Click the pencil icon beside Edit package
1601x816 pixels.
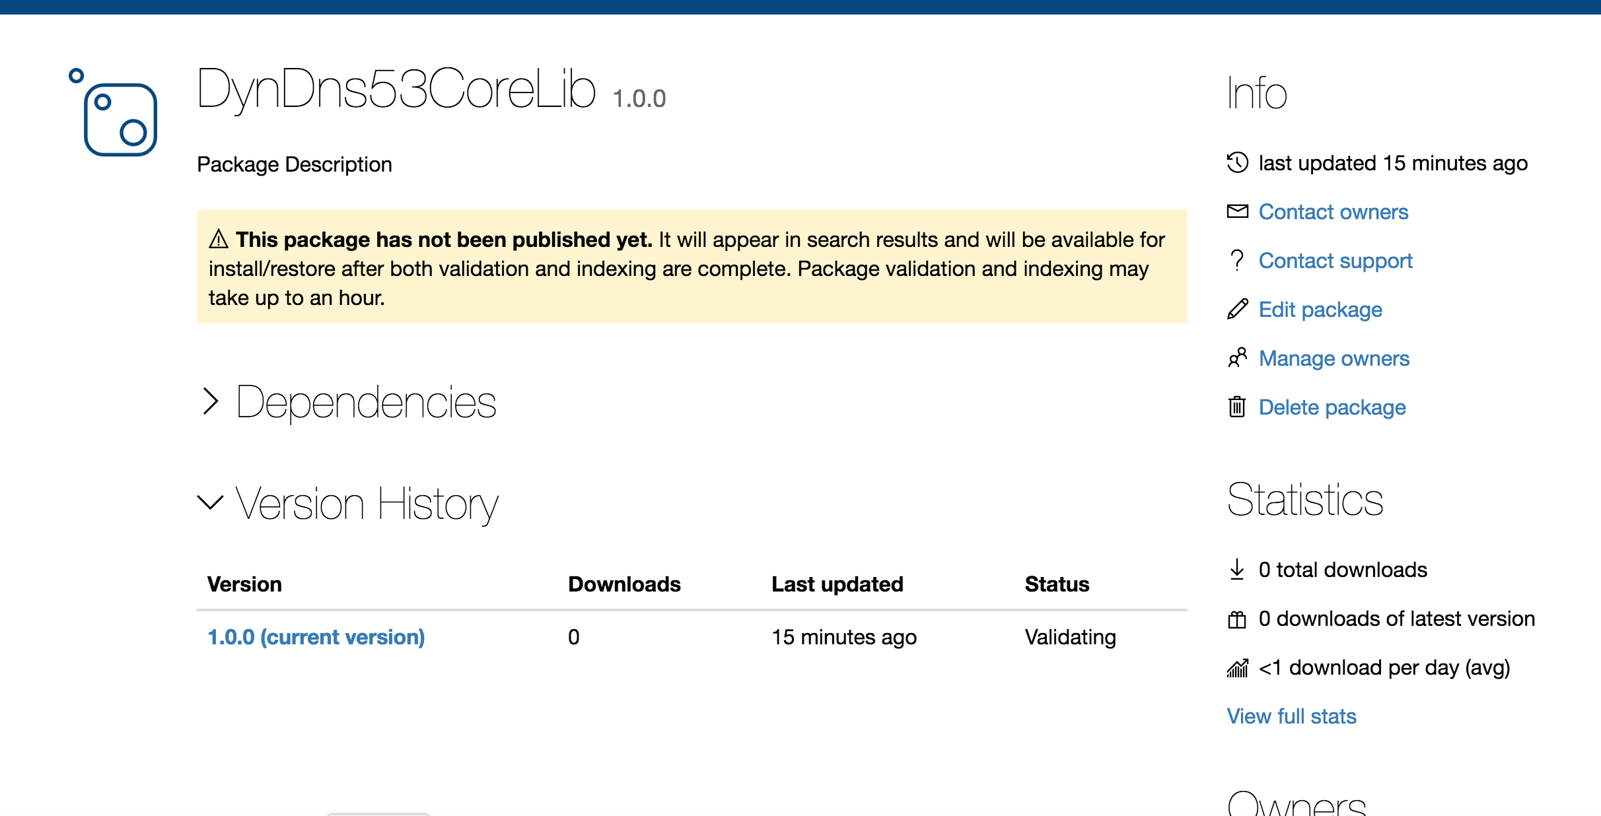click(x=1237, y=309)
